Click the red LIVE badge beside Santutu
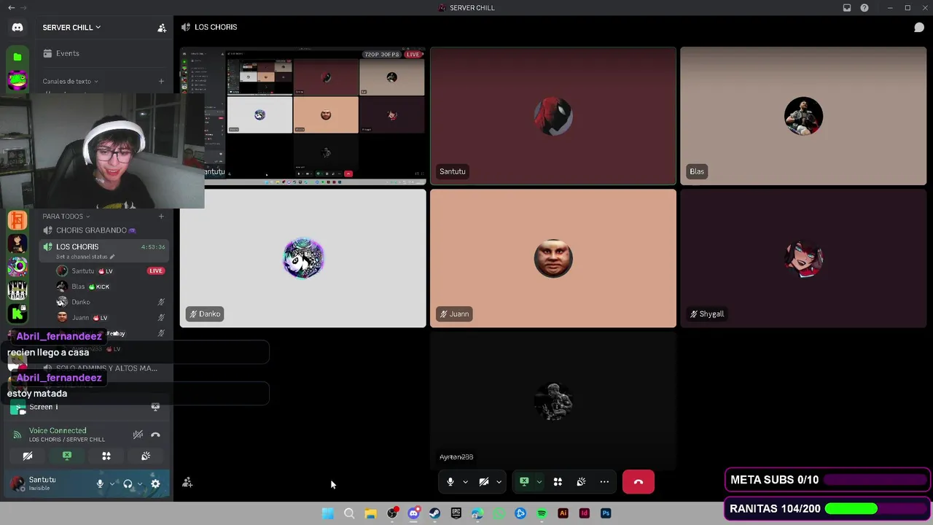 click(155, 271)
